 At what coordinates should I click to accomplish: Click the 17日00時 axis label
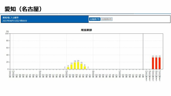tap(120, 74)
